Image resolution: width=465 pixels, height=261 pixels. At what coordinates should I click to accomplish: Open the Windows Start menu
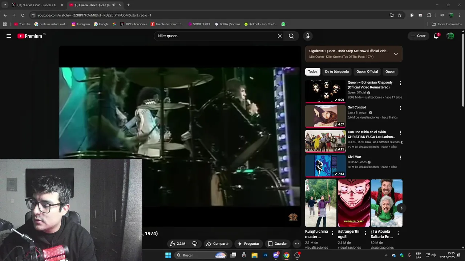168,255
